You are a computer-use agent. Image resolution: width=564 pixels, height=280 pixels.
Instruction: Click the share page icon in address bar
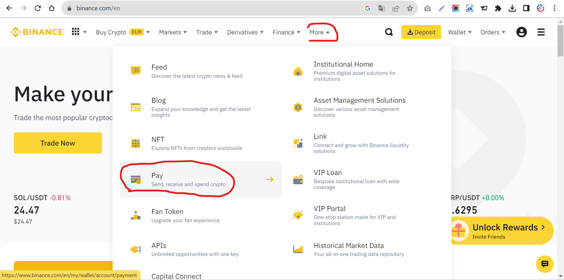tap(396, 8)
